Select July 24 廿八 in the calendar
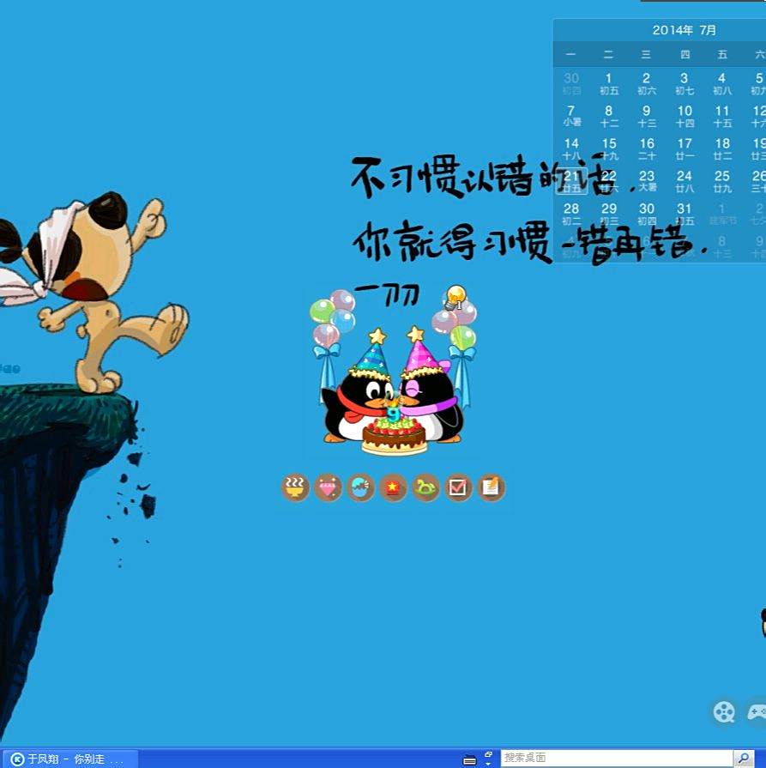The width and height of the screenshot is (766, 768). (685, 181)
